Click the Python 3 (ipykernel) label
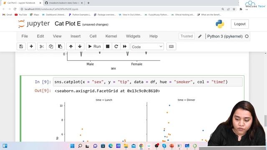Image resolution: width=267 pixels, height=150 pixels. click(225, 36)
